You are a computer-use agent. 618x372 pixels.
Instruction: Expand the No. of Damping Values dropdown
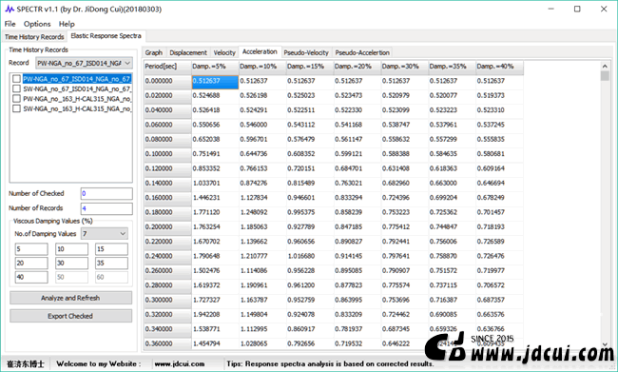(104, 234)
